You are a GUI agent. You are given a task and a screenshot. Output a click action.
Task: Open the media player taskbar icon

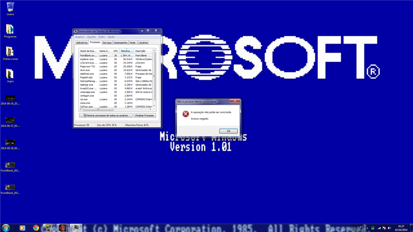point(22,228)
